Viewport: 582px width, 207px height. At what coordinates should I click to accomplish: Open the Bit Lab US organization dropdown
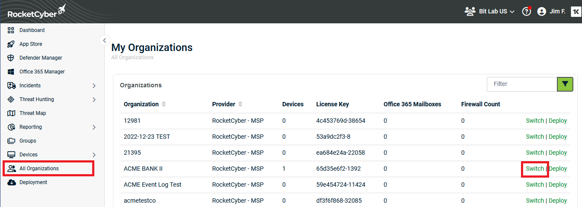[x=489, y=12]
